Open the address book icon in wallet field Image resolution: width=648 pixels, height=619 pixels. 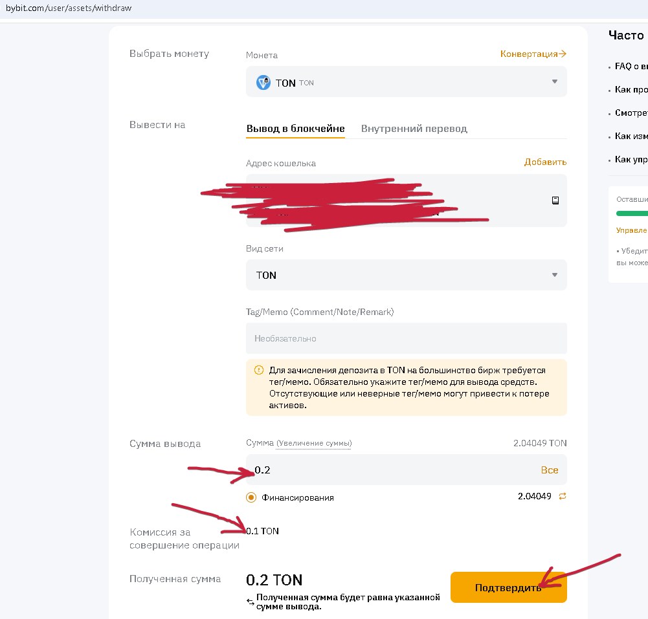555,201
